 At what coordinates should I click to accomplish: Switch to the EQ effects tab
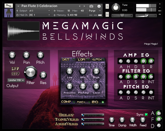[95, 102]
